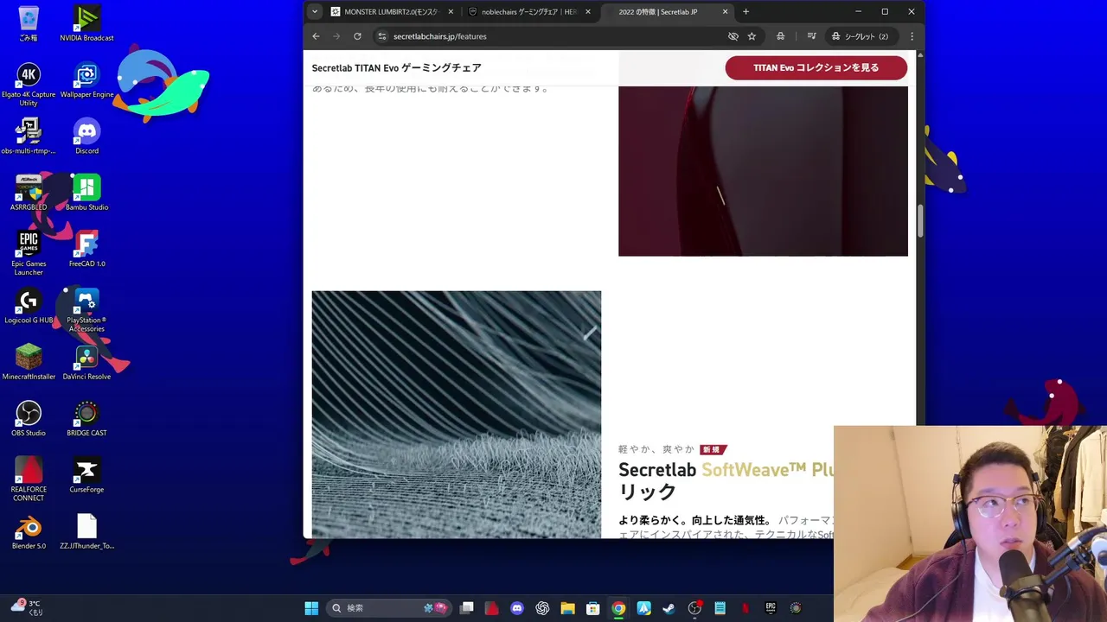Open Logicool G HUB desktop shortcut
The width and height of the screenshot is (1107, 622).
[x=29, y=306]
